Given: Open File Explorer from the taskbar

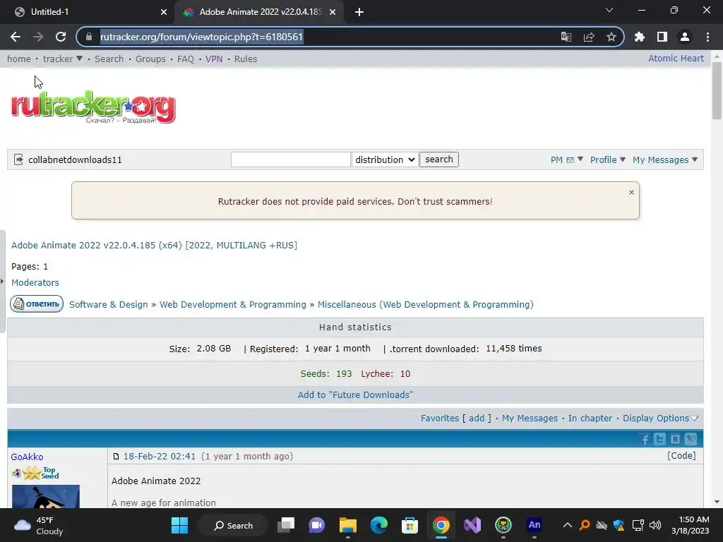Looking at the screenshot, I should pos(348,525).
